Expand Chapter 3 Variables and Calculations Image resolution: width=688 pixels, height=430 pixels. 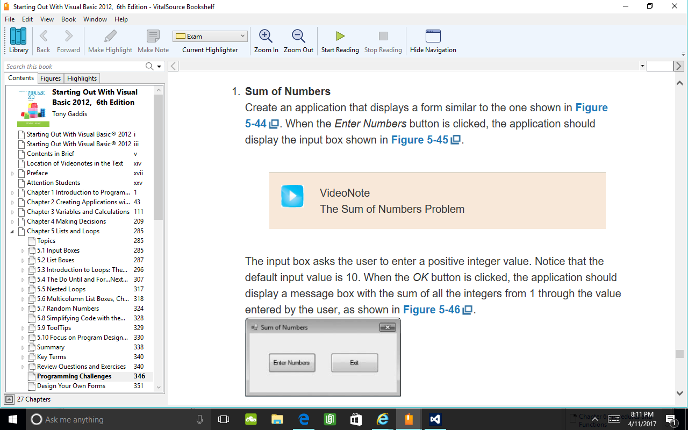[x=13, y=212]
